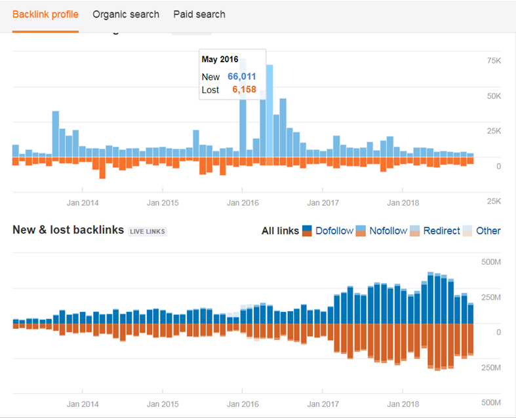The width and height of the screenshot is (516, 418).
Task: Click the Nofollow legend color swatch
Action: [361, 231]
